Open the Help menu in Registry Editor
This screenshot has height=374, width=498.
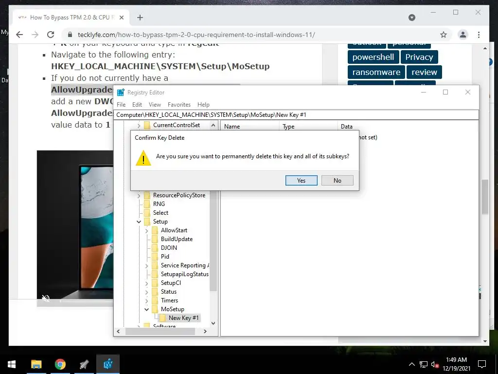tap(203, 105)
